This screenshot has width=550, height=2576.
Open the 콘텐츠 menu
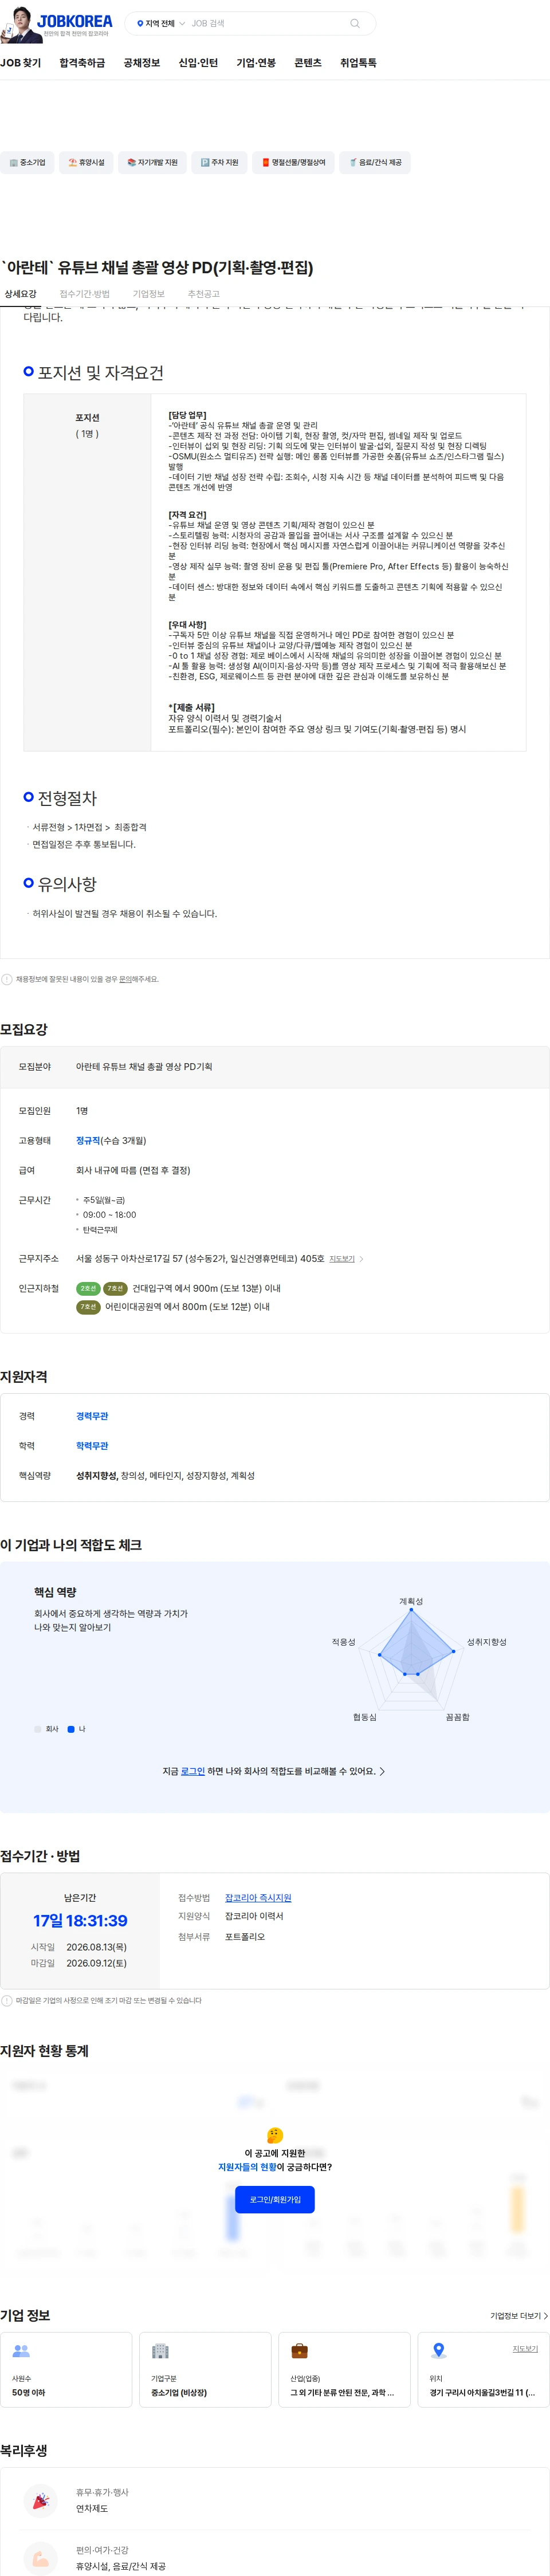[308, 63]
